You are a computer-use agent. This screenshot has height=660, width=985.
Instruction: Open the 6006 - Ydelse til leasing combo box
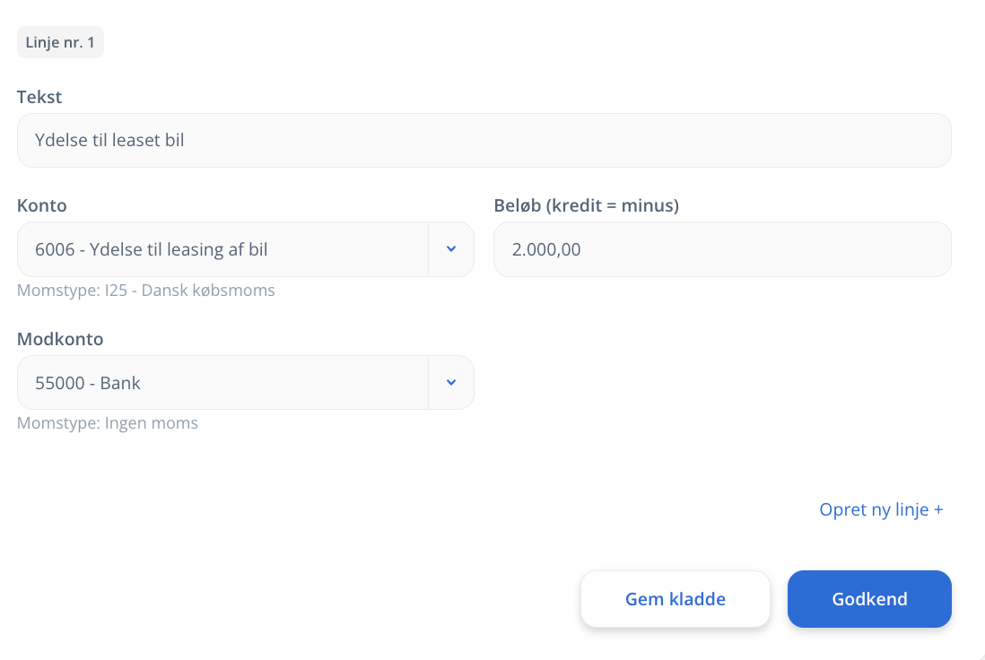[x=222, y=249]
